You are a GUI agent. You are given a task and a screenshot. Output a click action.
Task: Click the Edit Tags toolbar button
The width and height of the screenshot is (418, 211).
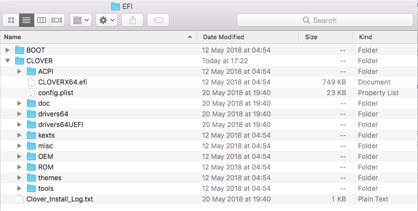158,20
